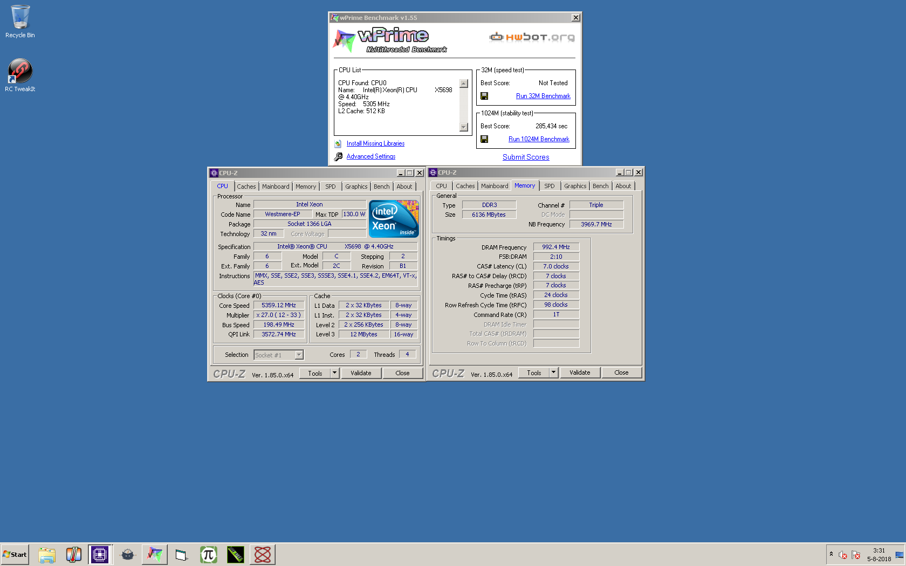The width and height of the screenshot is (906, 566).
Task: Switch to CPU tab in right CPU-Z
Action: [x=442, y=186]
